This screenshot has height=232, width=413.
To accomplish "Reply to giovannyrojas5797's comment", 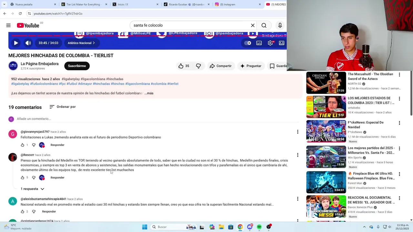I will pos(57,145).
